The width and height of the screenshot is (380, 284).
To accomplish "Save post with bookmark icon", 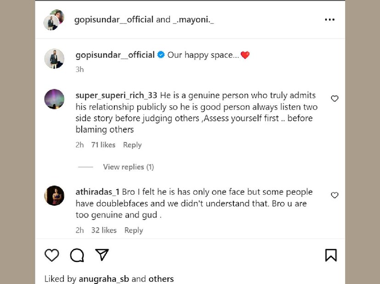I will click(331, 255).
